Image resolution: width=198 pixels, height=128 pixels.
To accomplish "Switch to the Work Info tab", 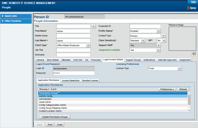I will (x=78, y=60).
